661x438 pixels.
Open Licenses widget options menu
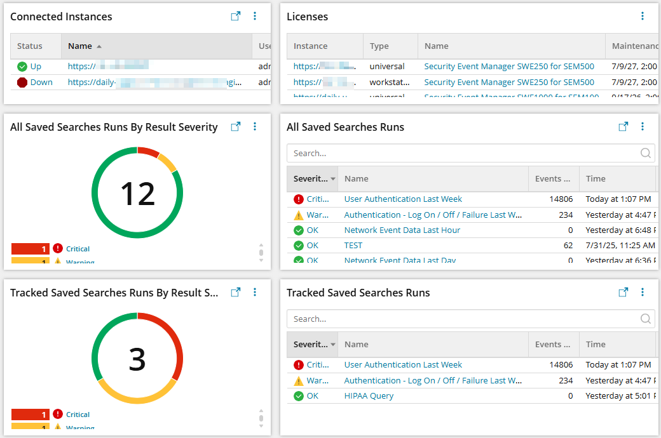[x=643, y=17]
